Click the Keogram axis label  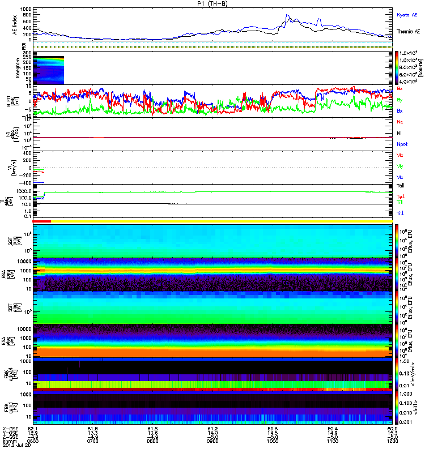click(18, 68)
